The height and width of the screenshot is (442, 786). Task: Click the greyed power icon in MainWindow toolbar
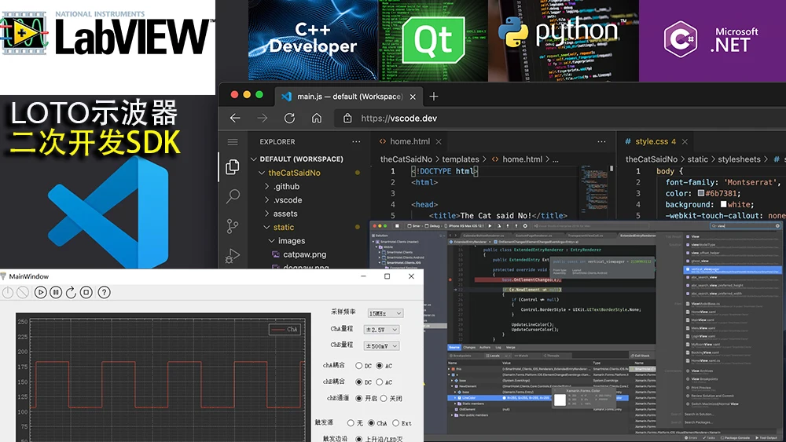[x=8, y=292]
